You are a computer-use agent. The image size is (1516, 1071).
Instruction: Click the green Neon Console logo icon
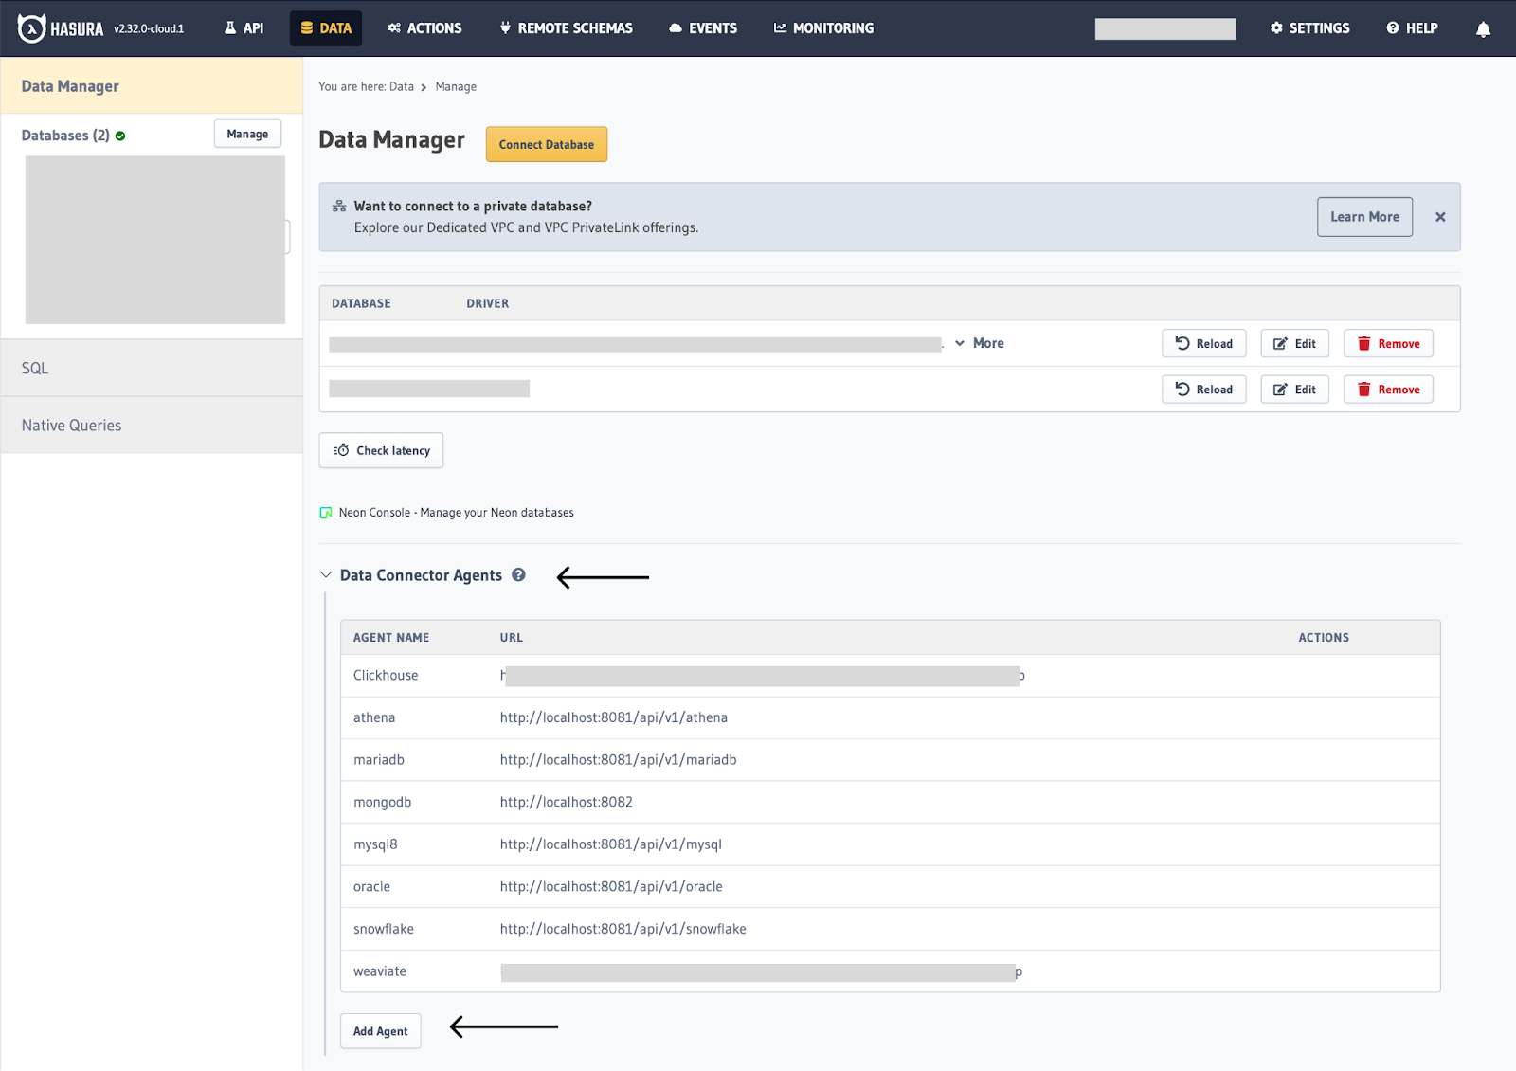click(x=326, y=513)
